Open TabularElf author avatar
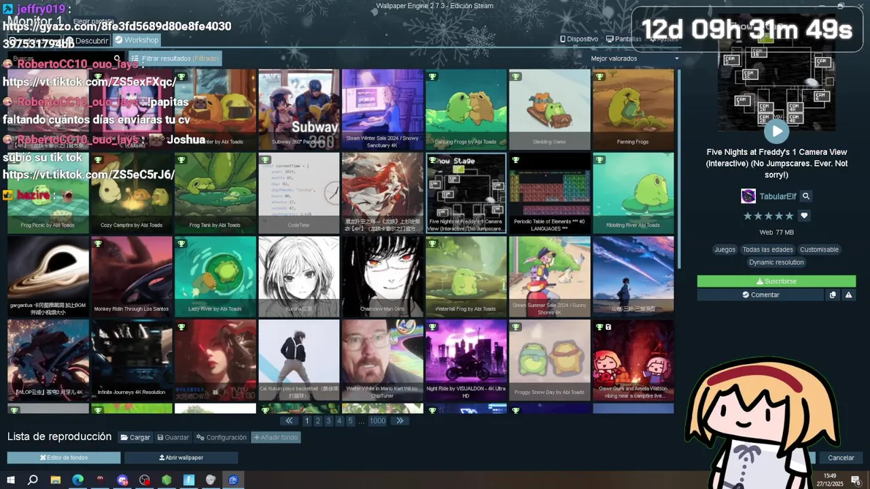The height and width of the screenshot is (489, 870). tap(748, 196)
